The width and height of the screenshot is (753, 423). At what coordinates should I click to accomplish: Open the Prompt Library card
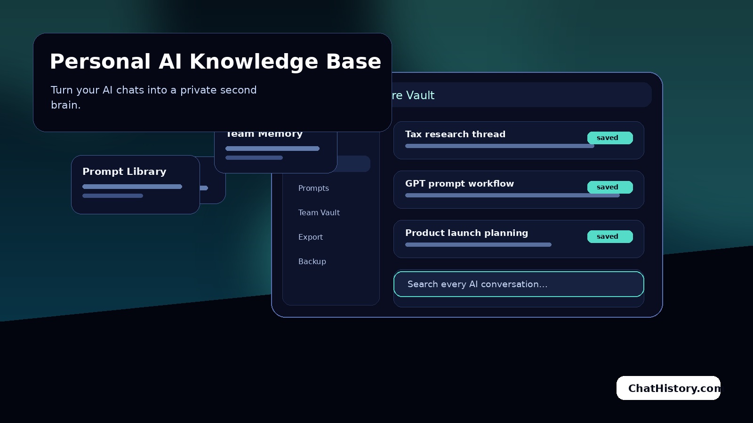pos(136,185)
